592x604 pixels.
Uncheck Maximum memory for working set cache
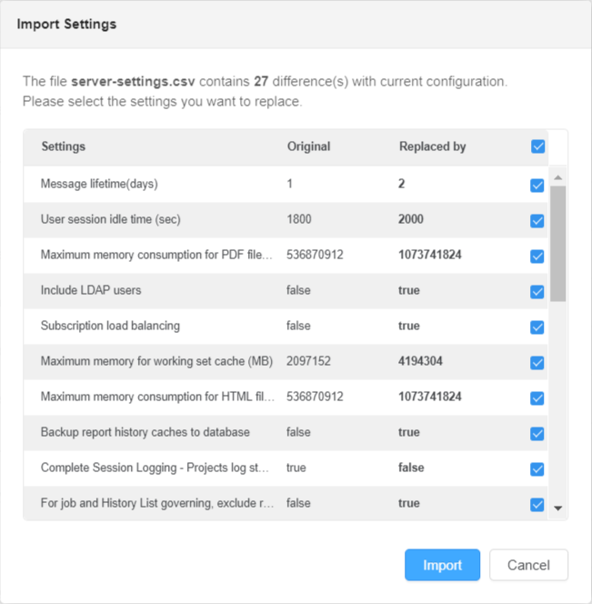click(x=537, y=363)
